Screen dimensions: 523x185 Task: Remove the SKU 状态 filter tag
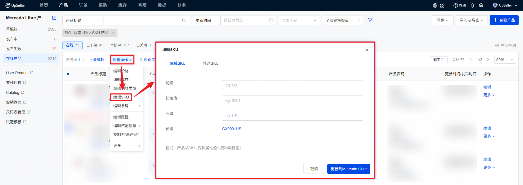click(x=113, y=33)
